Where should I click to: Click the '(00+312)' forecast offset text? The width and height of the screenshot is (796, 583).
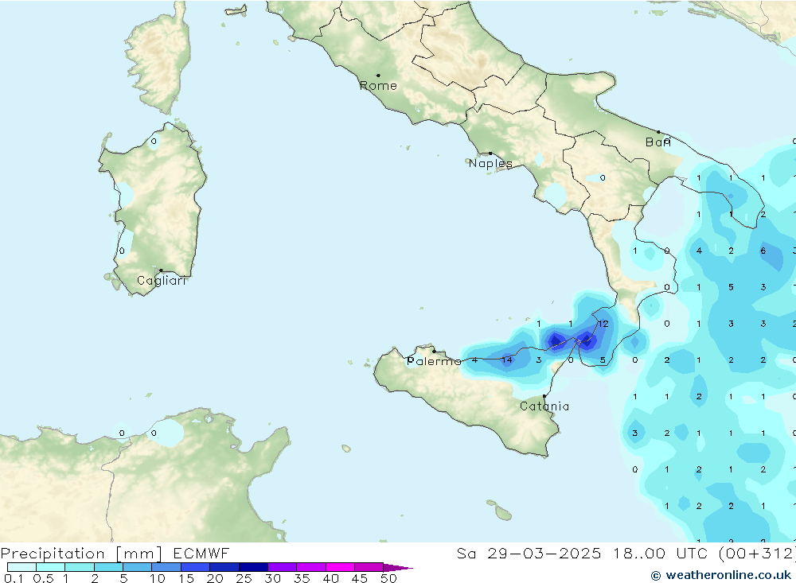pos(758,554)
